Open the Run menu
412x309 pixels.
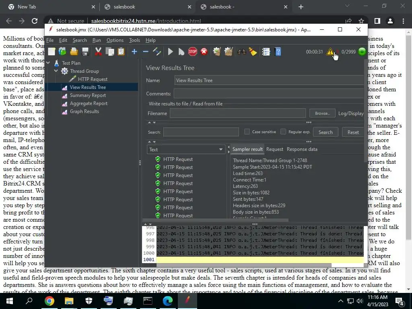coord(97,40)
